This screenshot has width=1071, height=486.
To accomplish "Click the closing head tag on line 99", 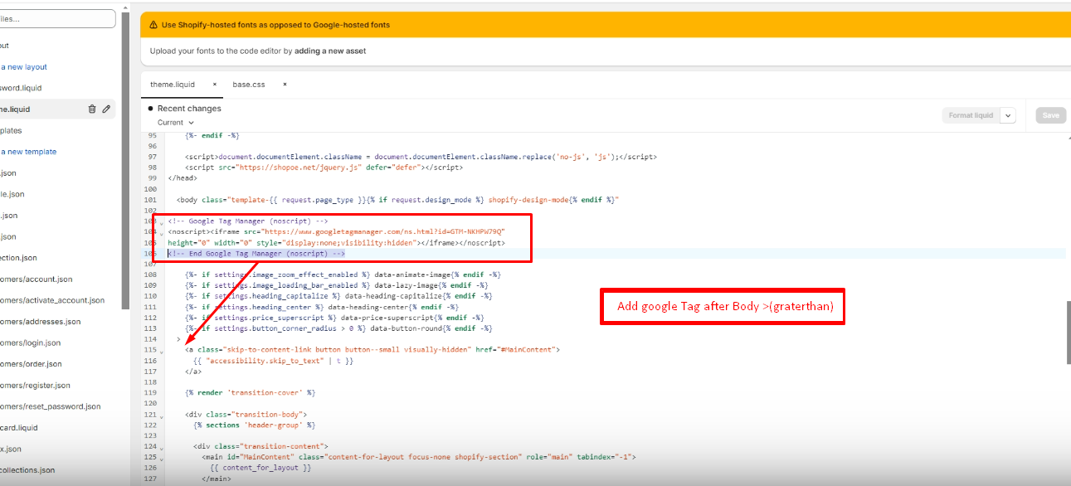I will [182, 177].
